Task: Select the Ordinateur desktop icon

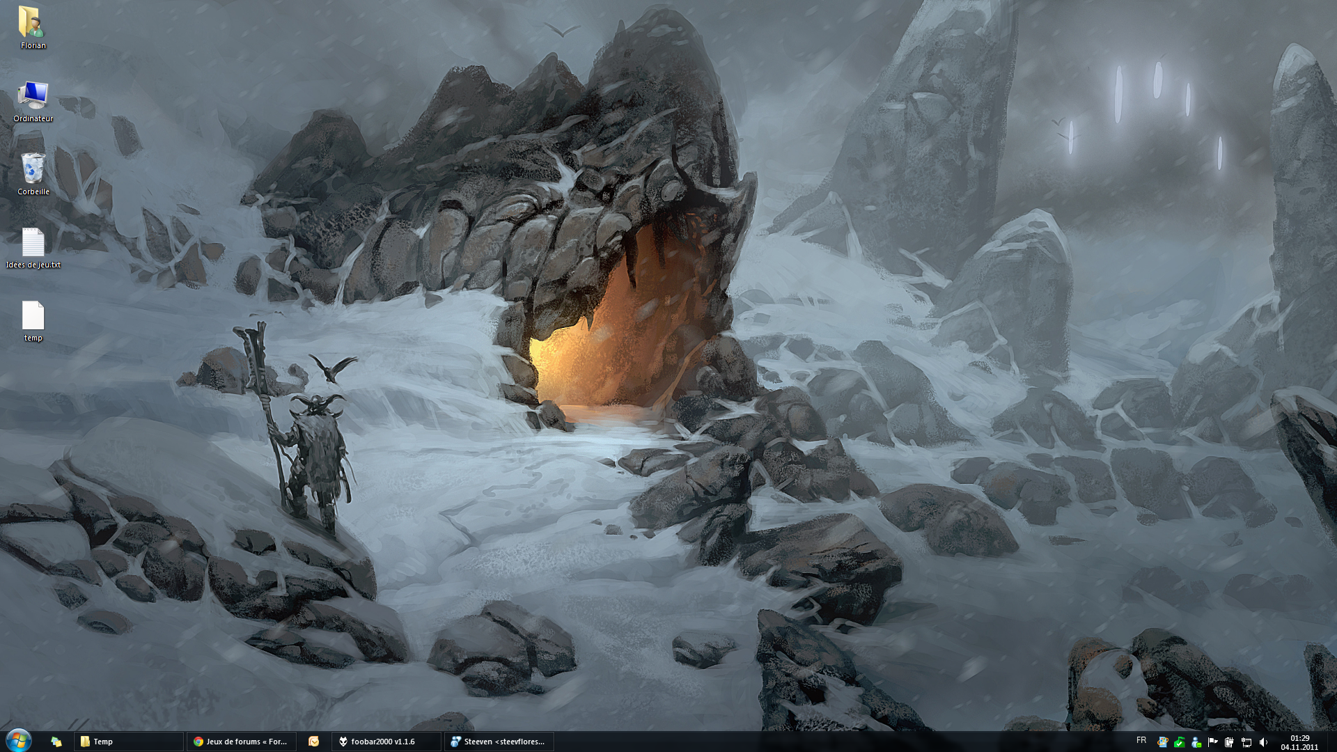Action: pyautogui.click(x=33, y=101)
